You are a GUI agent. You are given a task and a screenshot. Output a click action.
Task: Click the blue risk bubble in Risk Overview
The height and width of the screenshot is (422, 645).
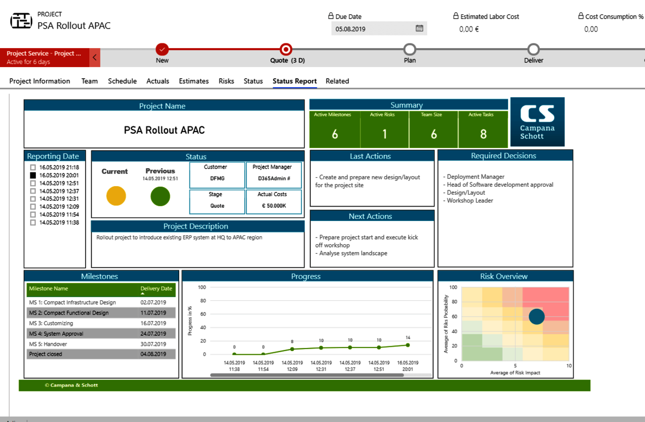[537, 316]
